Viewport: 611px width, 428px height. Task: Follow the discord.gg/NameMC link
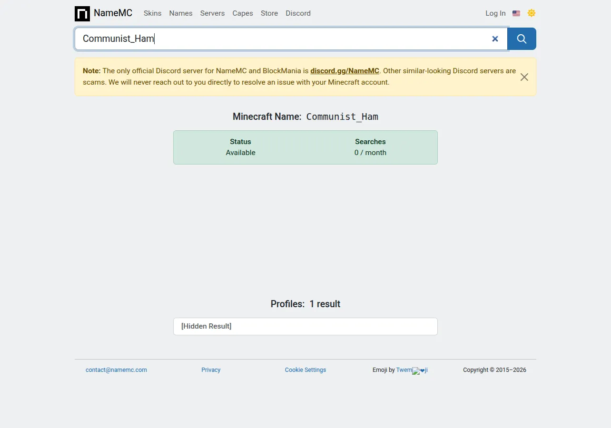tap(345, 71)
